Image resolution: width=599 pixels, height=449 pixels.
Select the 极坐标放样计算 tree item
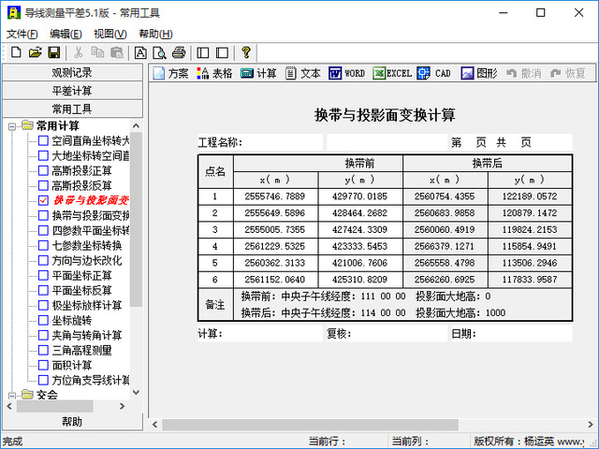click(87, 306)
